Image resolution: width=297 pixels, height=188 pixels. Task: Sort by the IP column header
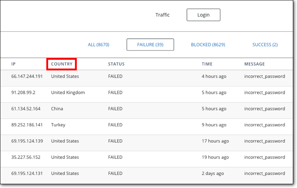pyautogui.click(x=13, y=64)
